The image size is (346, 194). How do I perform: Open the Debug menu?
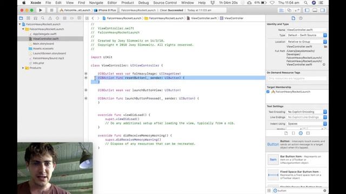click(x=143, y=3)
